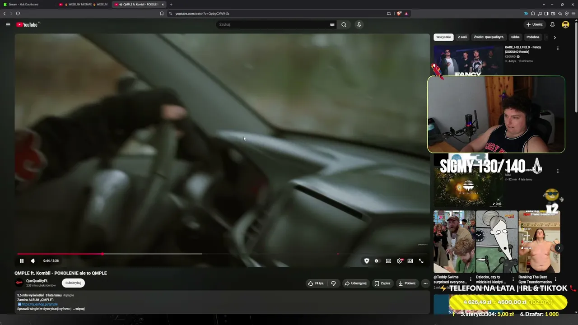Open the KABE, HELLFIELD - Fancy video title
578x325 pixels.
(523, 49)
